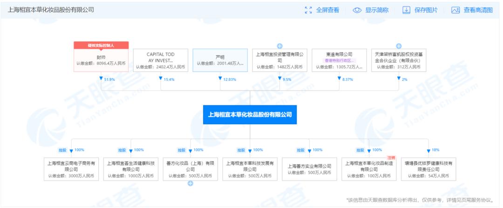
Task: Click the 认缴金额：3000万人民币 value
Action: [71, 176]
